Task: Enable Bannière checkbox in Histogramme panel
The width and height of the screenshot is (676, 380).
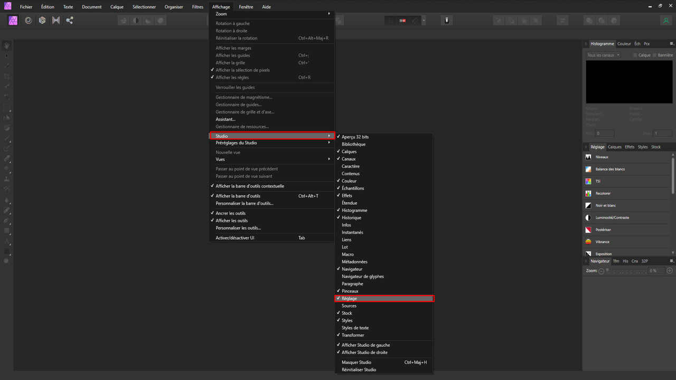Action: pyautogui.click(x=655, y=55)
